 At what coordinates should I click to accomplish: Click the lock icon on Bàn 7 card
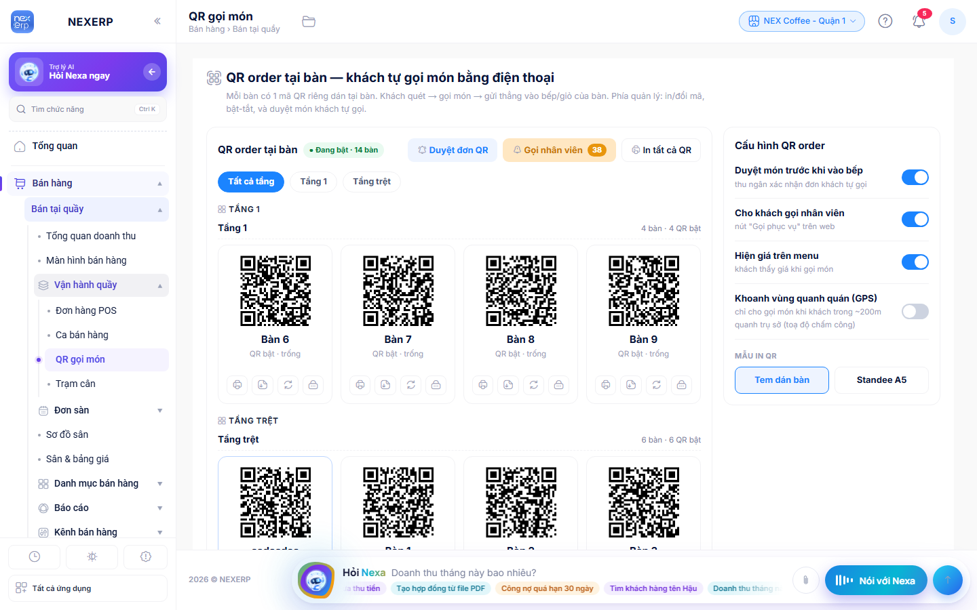tap(436, 385)
